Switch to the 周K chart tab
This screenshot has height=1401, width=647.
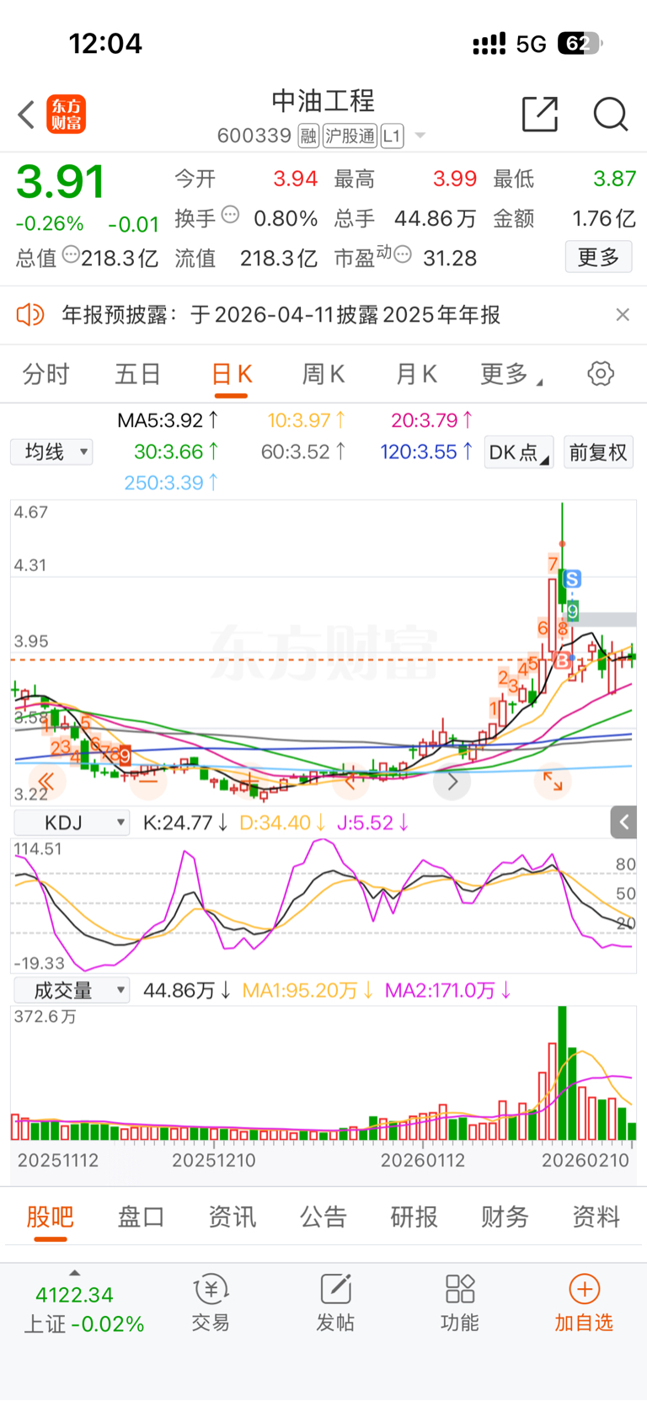point(323,374)
